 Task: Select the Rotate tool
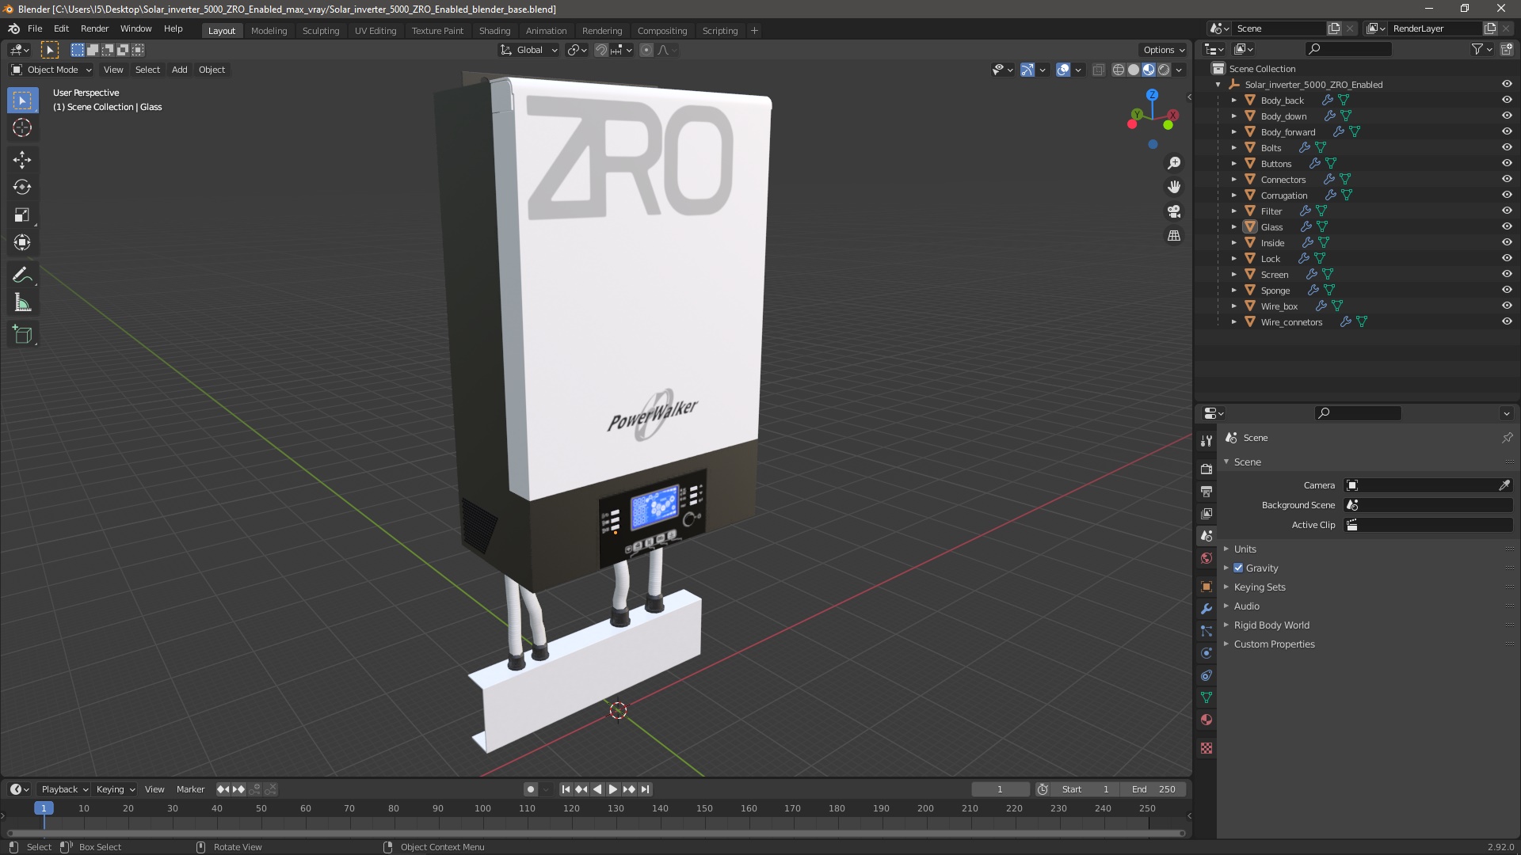(22, 188)
